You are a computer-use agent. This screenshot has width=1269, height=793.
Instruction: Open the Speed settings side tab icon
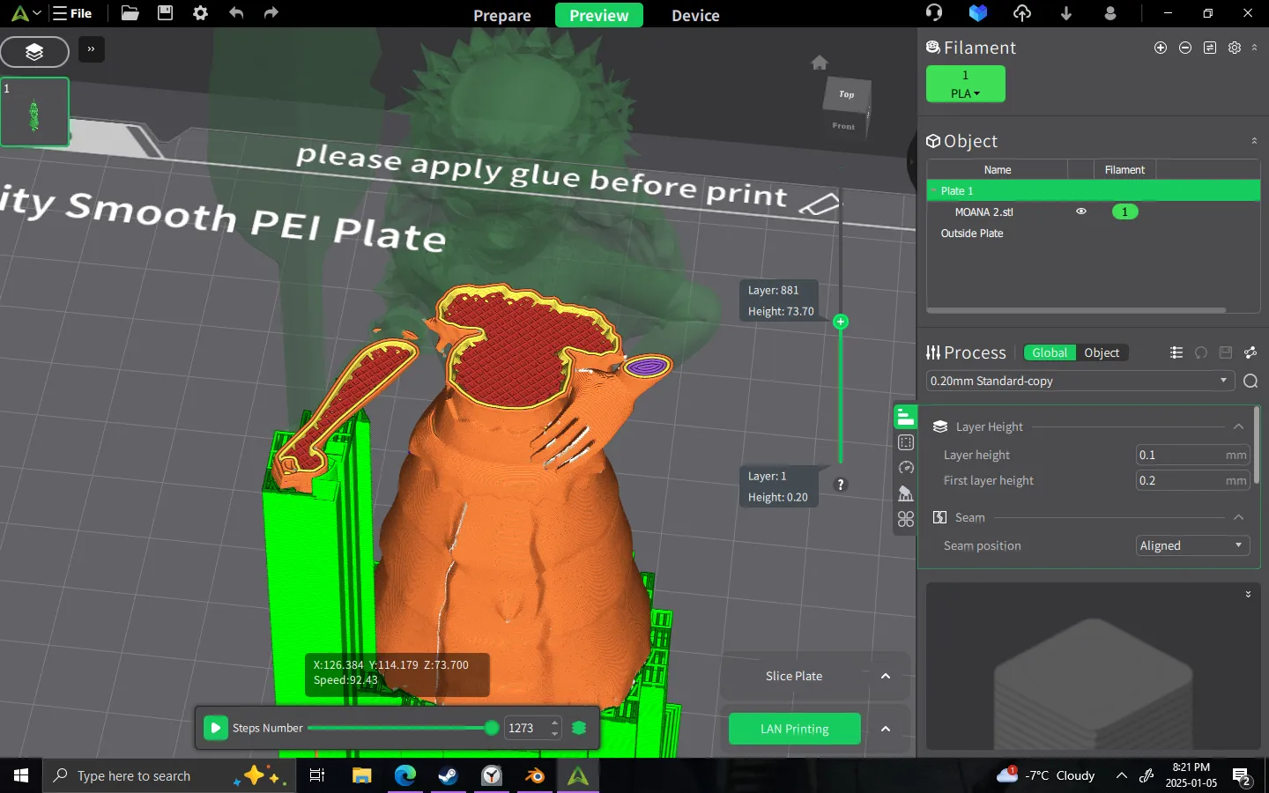pos(905,468)
